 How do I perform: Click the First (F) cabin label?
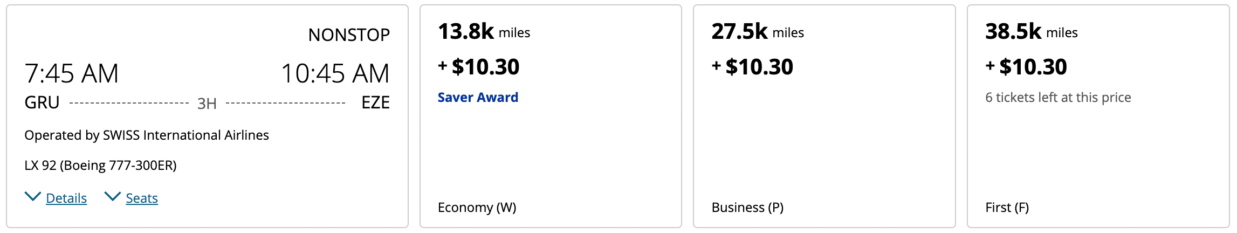click(x=1007, y=208)
